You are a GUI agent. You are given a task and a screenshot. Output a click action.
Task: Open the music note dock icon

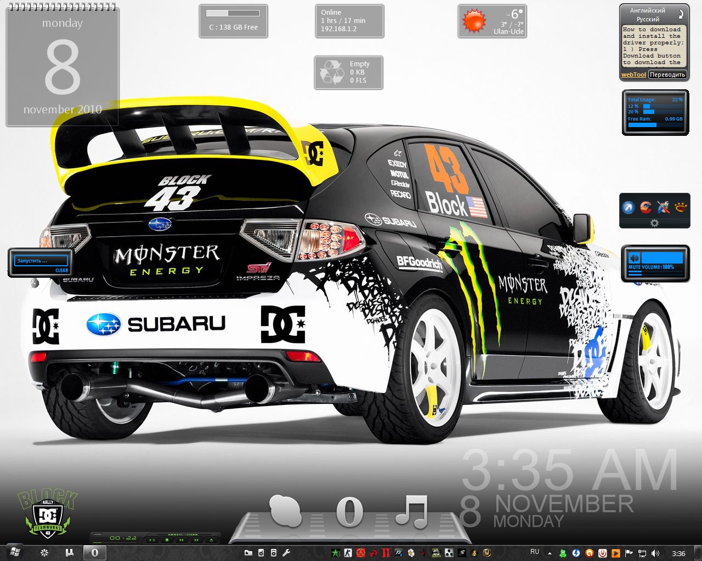coord(411,511)
